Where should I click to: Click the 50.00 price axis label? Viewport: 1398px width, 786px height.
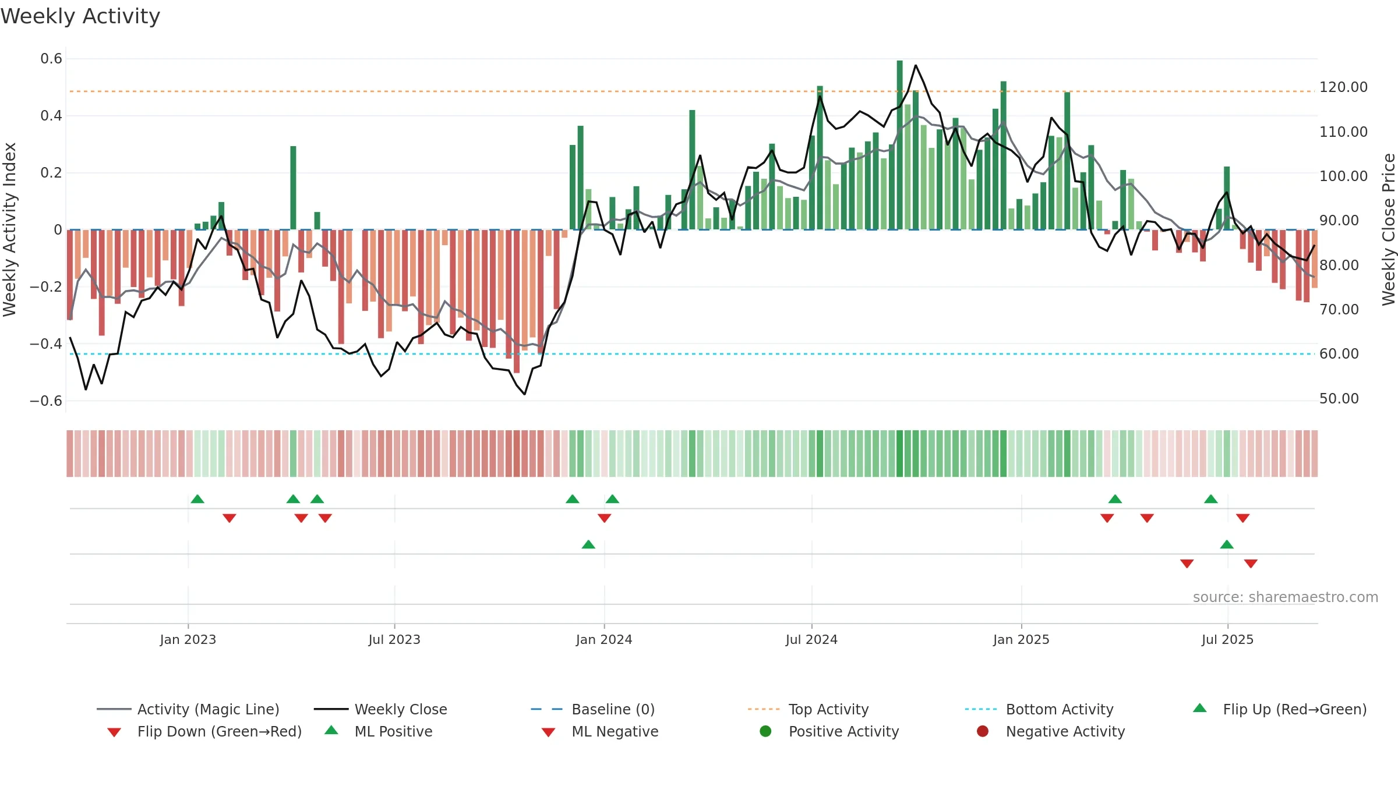point(1339,399)
